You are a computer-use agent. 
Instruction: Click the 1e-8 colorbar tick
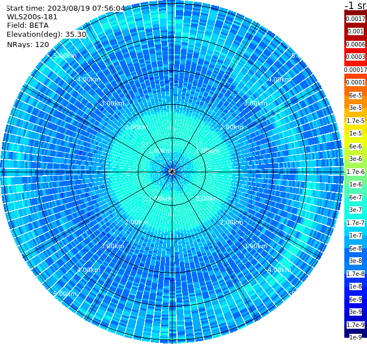[x=356, y=286]
